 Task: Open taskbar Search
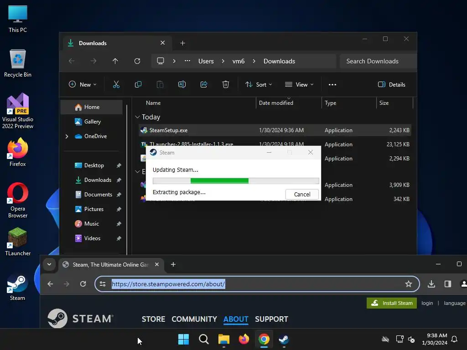204,339
